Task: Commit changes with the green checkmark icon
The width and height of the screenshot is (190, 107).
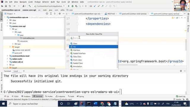Action: [x=99, y=6]
